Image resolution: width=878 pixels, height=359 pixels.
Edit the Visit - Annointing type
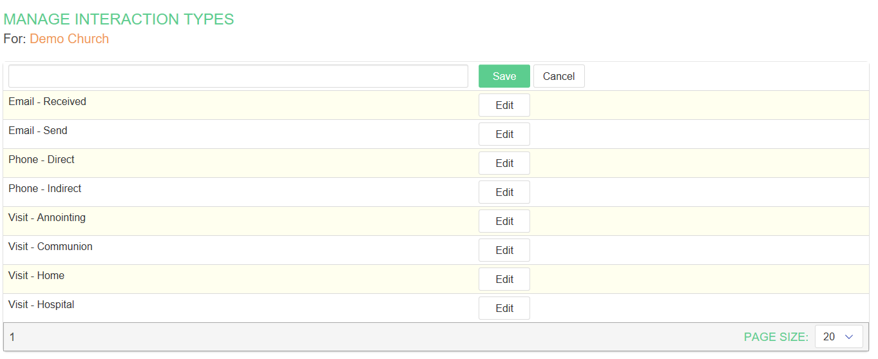[x=504, y=221]
